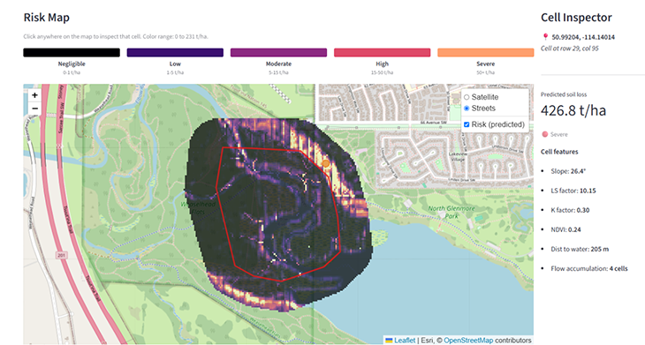The image size is (645, 345).
Task: Click the Risk Map heading
Action: (47, 18)
